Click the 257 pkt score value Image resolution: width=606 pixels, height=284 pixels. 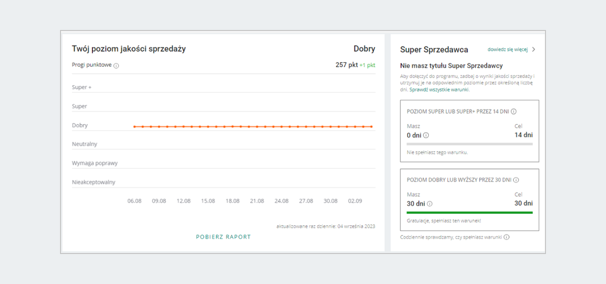click(346, 65)
